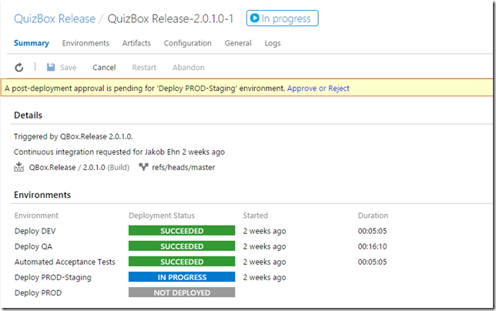496x311 pixels.
Task: Click the Triggered by QBox.Release 2.0.1.0 text
Action: point(73,136)
